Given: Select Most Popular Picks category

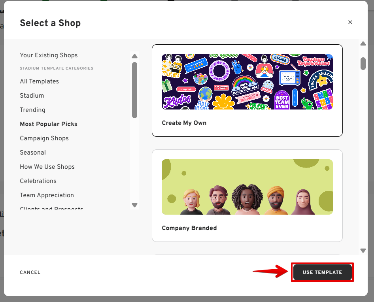Looking at the screenshot, I should point(49,124).
